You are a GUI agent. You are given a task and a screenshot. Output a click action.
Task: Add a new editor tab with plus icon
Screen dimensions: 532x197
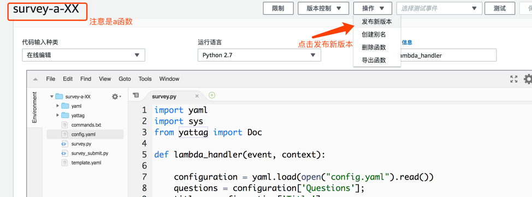[x=212, y=95]
